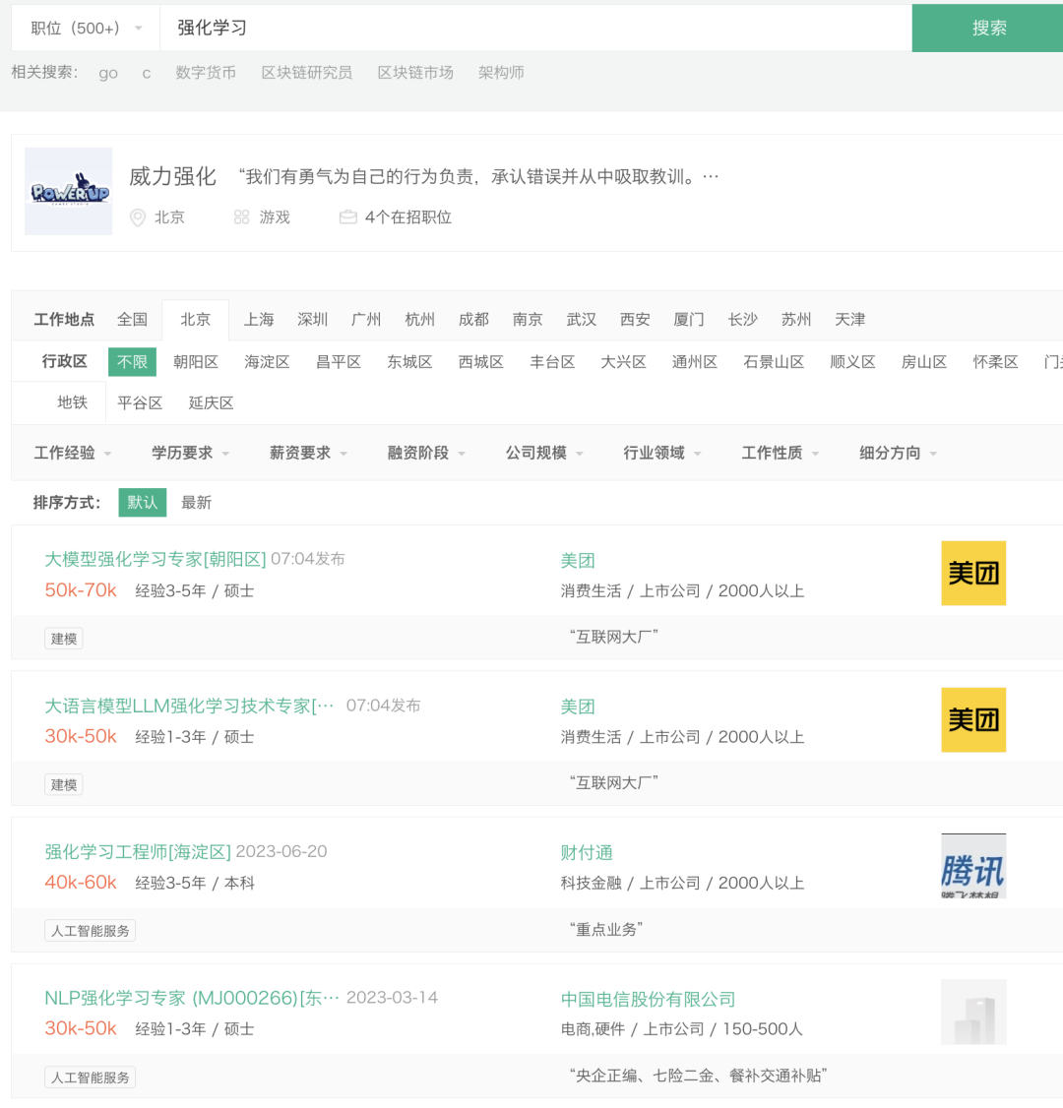Filter by 昌平区 district
1063x1108 pixels.
click(339, 362)
